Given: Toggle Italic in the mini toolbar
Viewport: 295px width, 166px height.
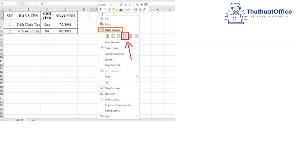Looking at the screenshot, I should pyautogui.click(x=105, y=10).
